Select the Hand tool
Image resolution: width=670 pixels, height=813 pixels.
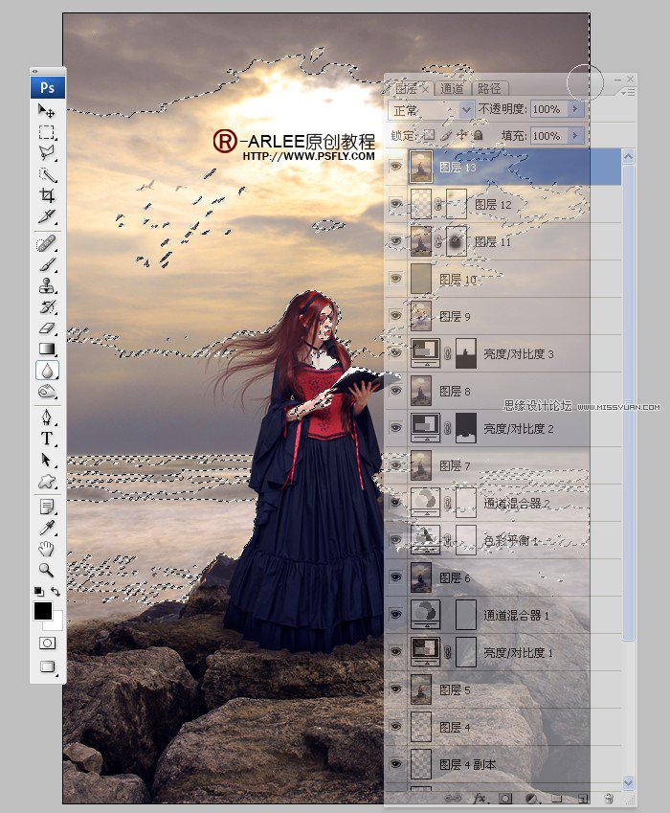coord(47,549)
